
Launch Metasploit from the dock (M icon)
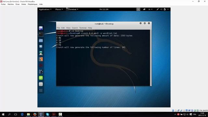41,46
